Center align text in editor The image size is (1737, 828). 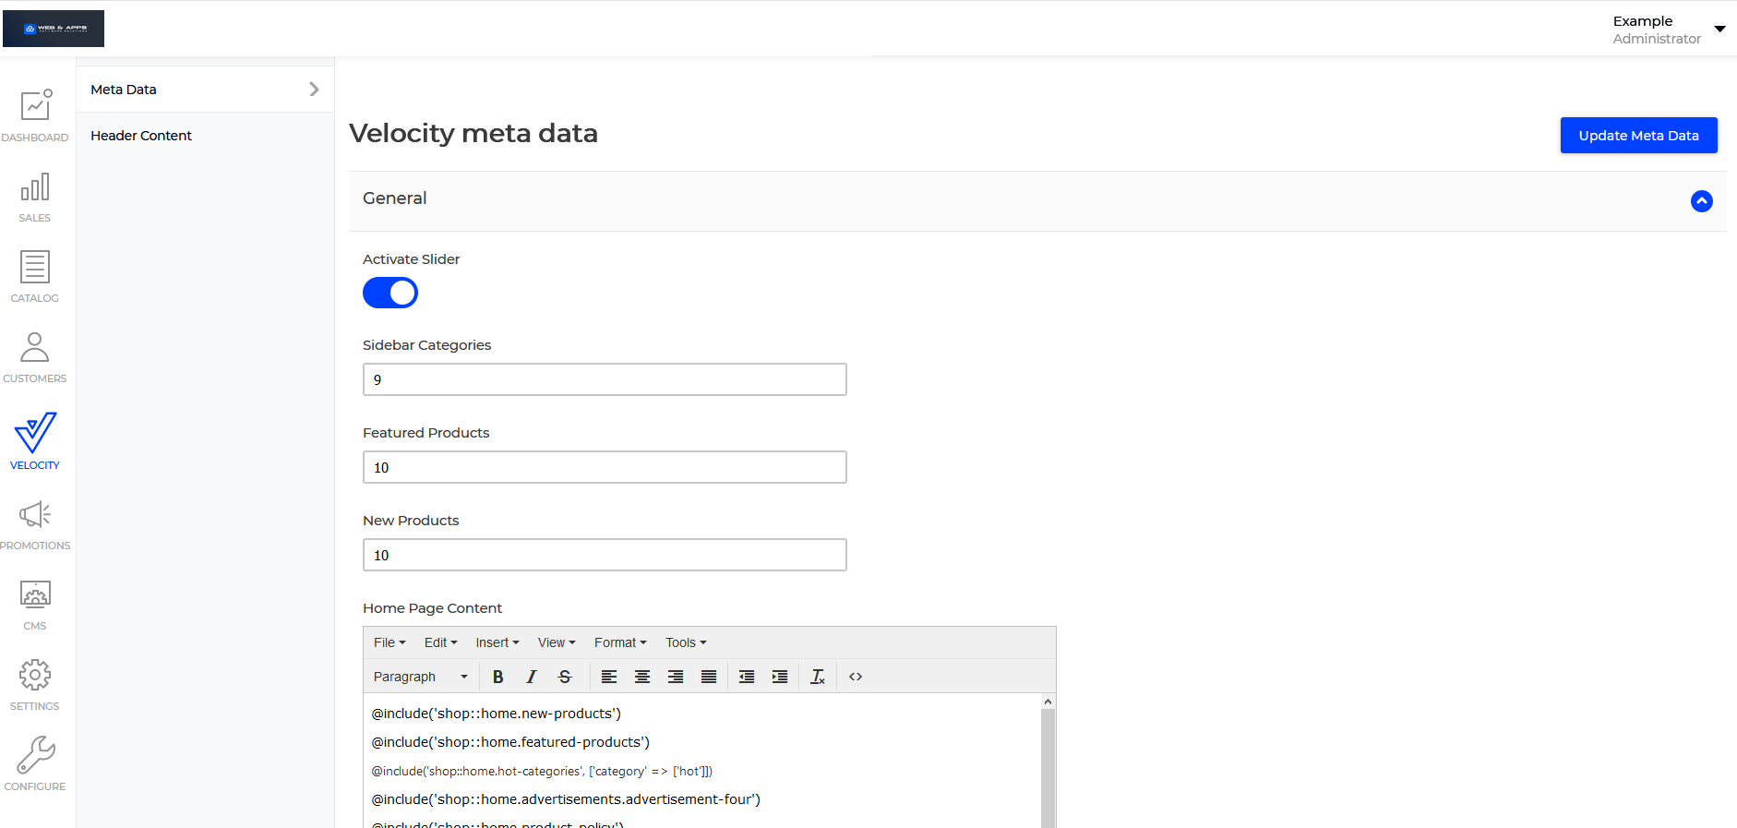[642, 677]
